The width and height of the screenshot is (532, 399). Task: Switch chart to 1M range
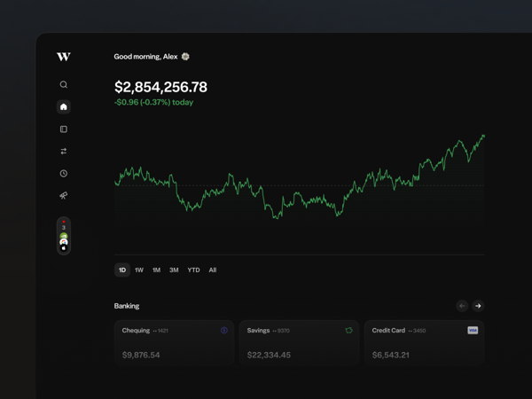tap(156, 270)
